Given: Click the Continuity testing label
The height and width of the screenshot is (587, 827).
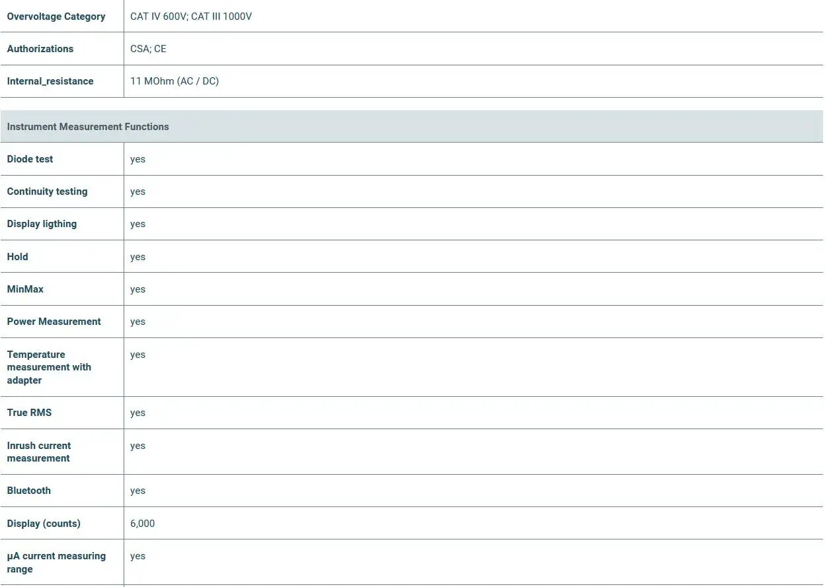Looking at the screenshot, I should pos(47,191).
